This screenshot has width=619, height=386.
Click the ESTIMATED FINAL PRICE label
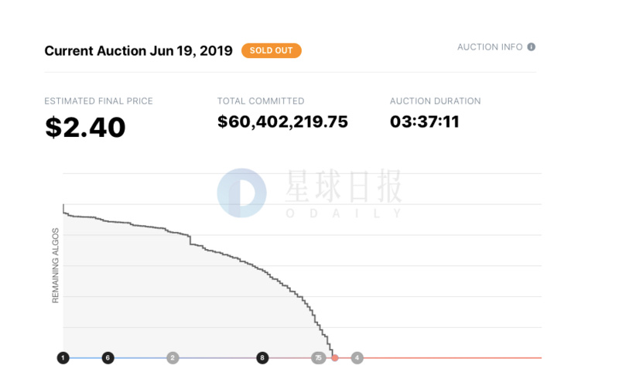pos(98,101)
